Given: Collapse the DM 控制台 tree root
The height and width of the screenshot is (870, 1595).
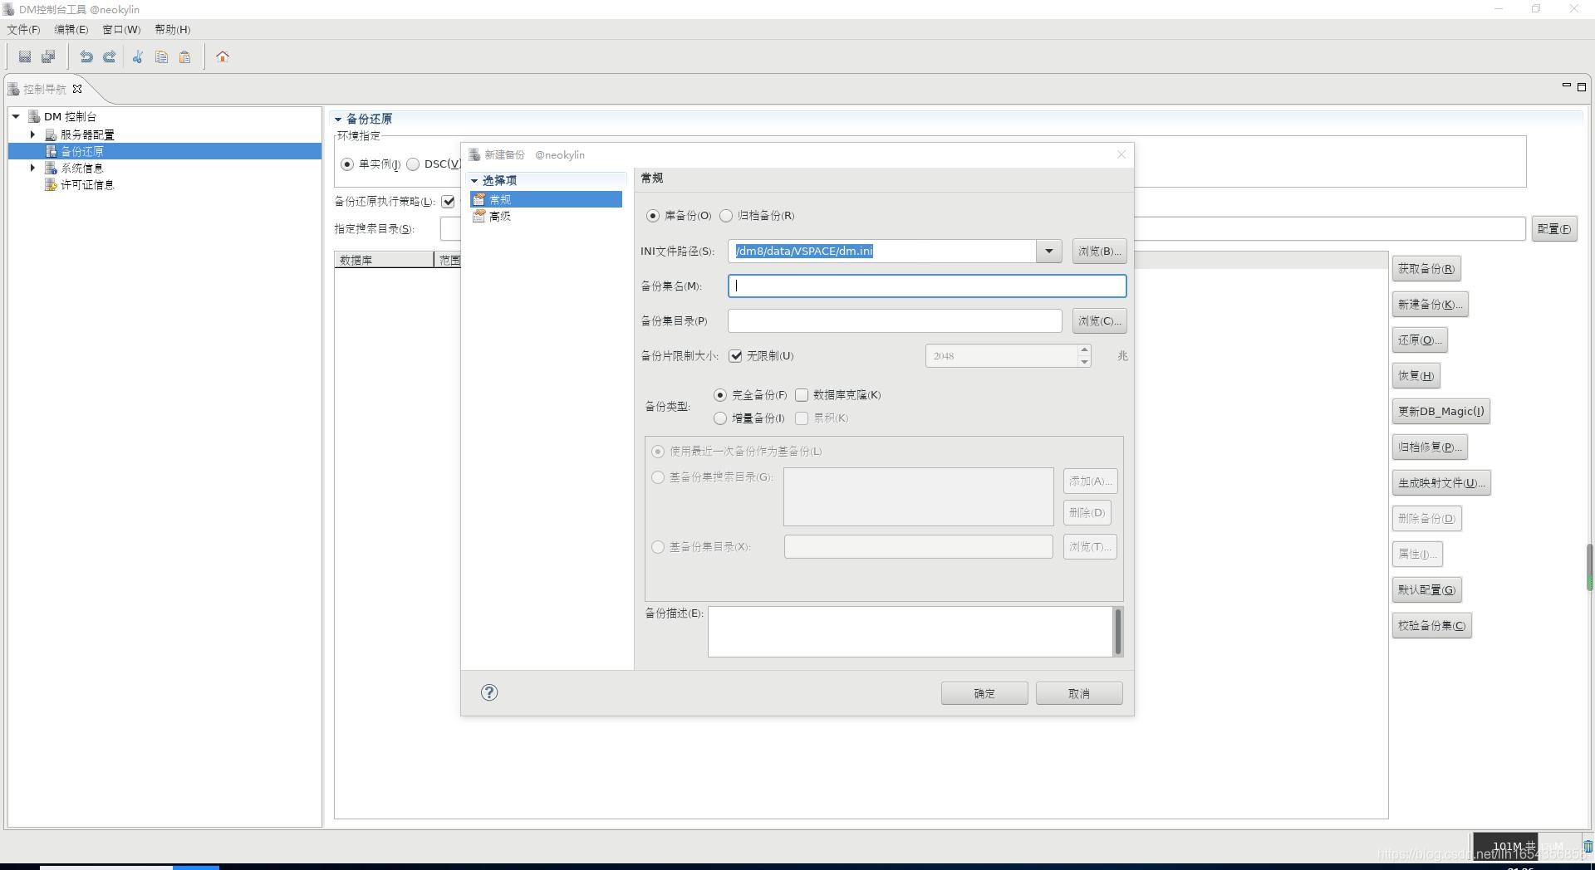Looking at the screenshot, I should point(16,117).
